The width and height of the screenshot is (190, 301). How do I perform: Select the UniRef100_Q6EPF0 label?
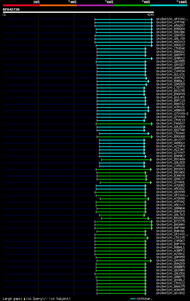[x=170, y=55]
